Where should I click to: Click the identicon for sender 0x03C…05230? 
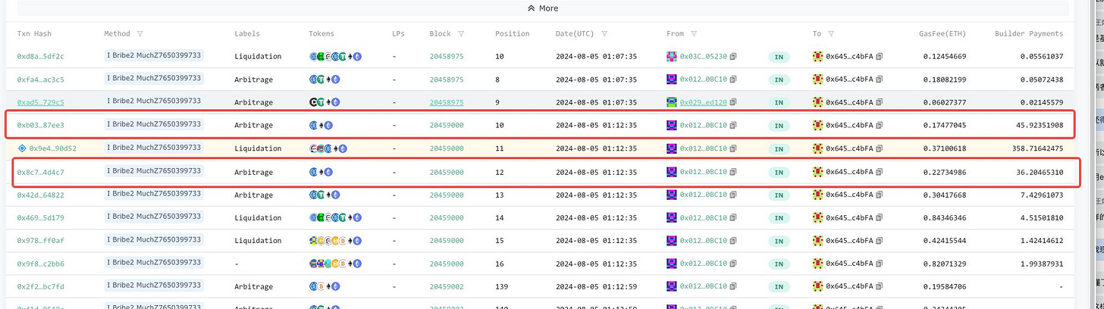coord(671,56)
